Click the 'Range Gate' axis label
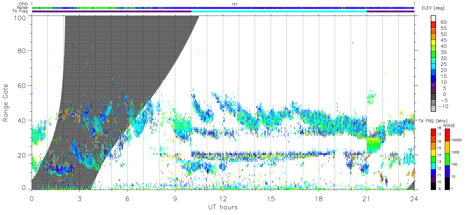The image size is (466, 215). 6,102
